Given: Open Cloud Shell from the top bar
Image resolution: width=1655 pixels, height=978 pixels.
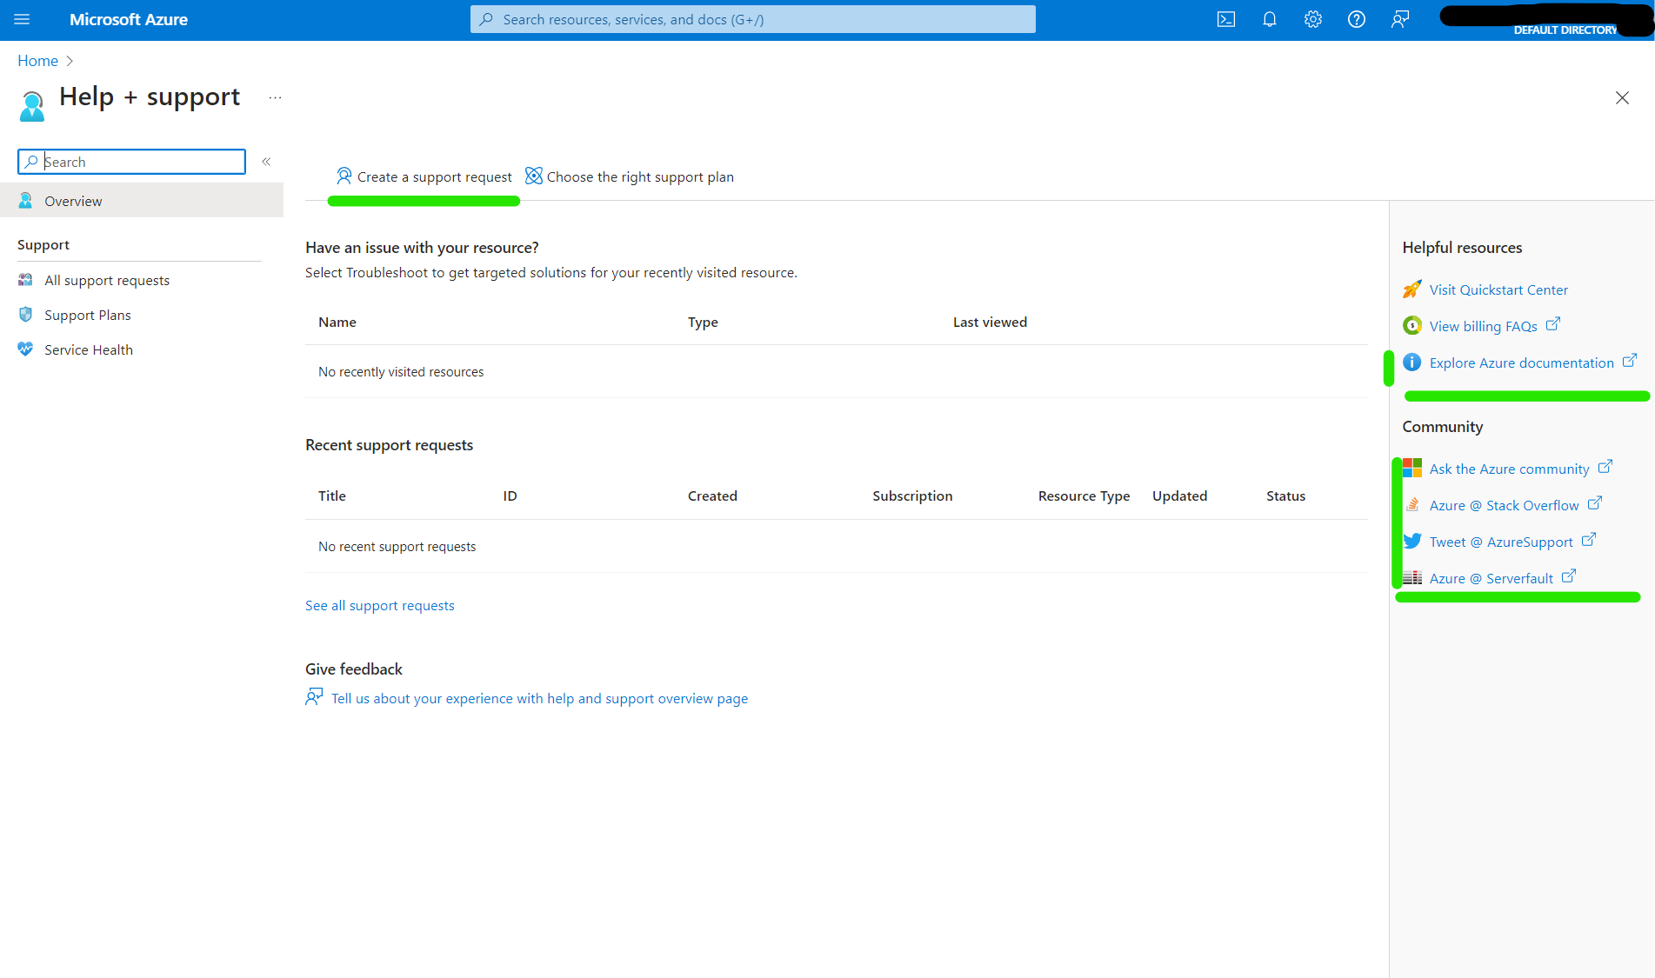Looking at the screenshot, I should [x=1226, y=19].
